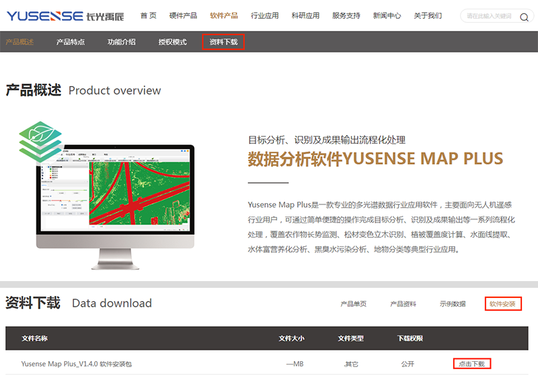538x386 pixels.
Task: Switch to the 产品特点 sub-tab
Action: (70, 42)
